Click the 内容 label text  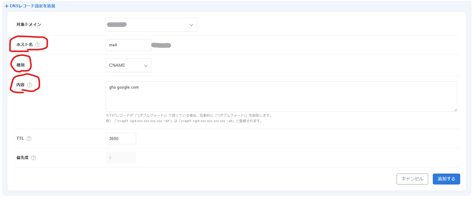point(20,85)
